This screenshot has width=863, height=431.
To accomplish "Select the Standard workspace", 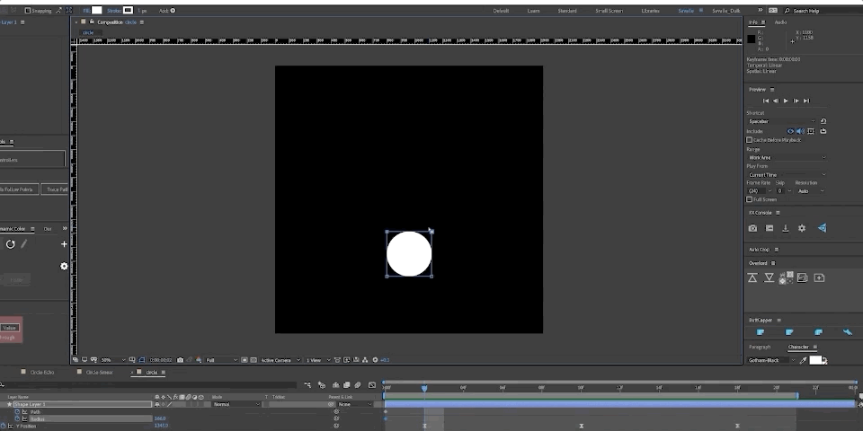I will (567, 11).
